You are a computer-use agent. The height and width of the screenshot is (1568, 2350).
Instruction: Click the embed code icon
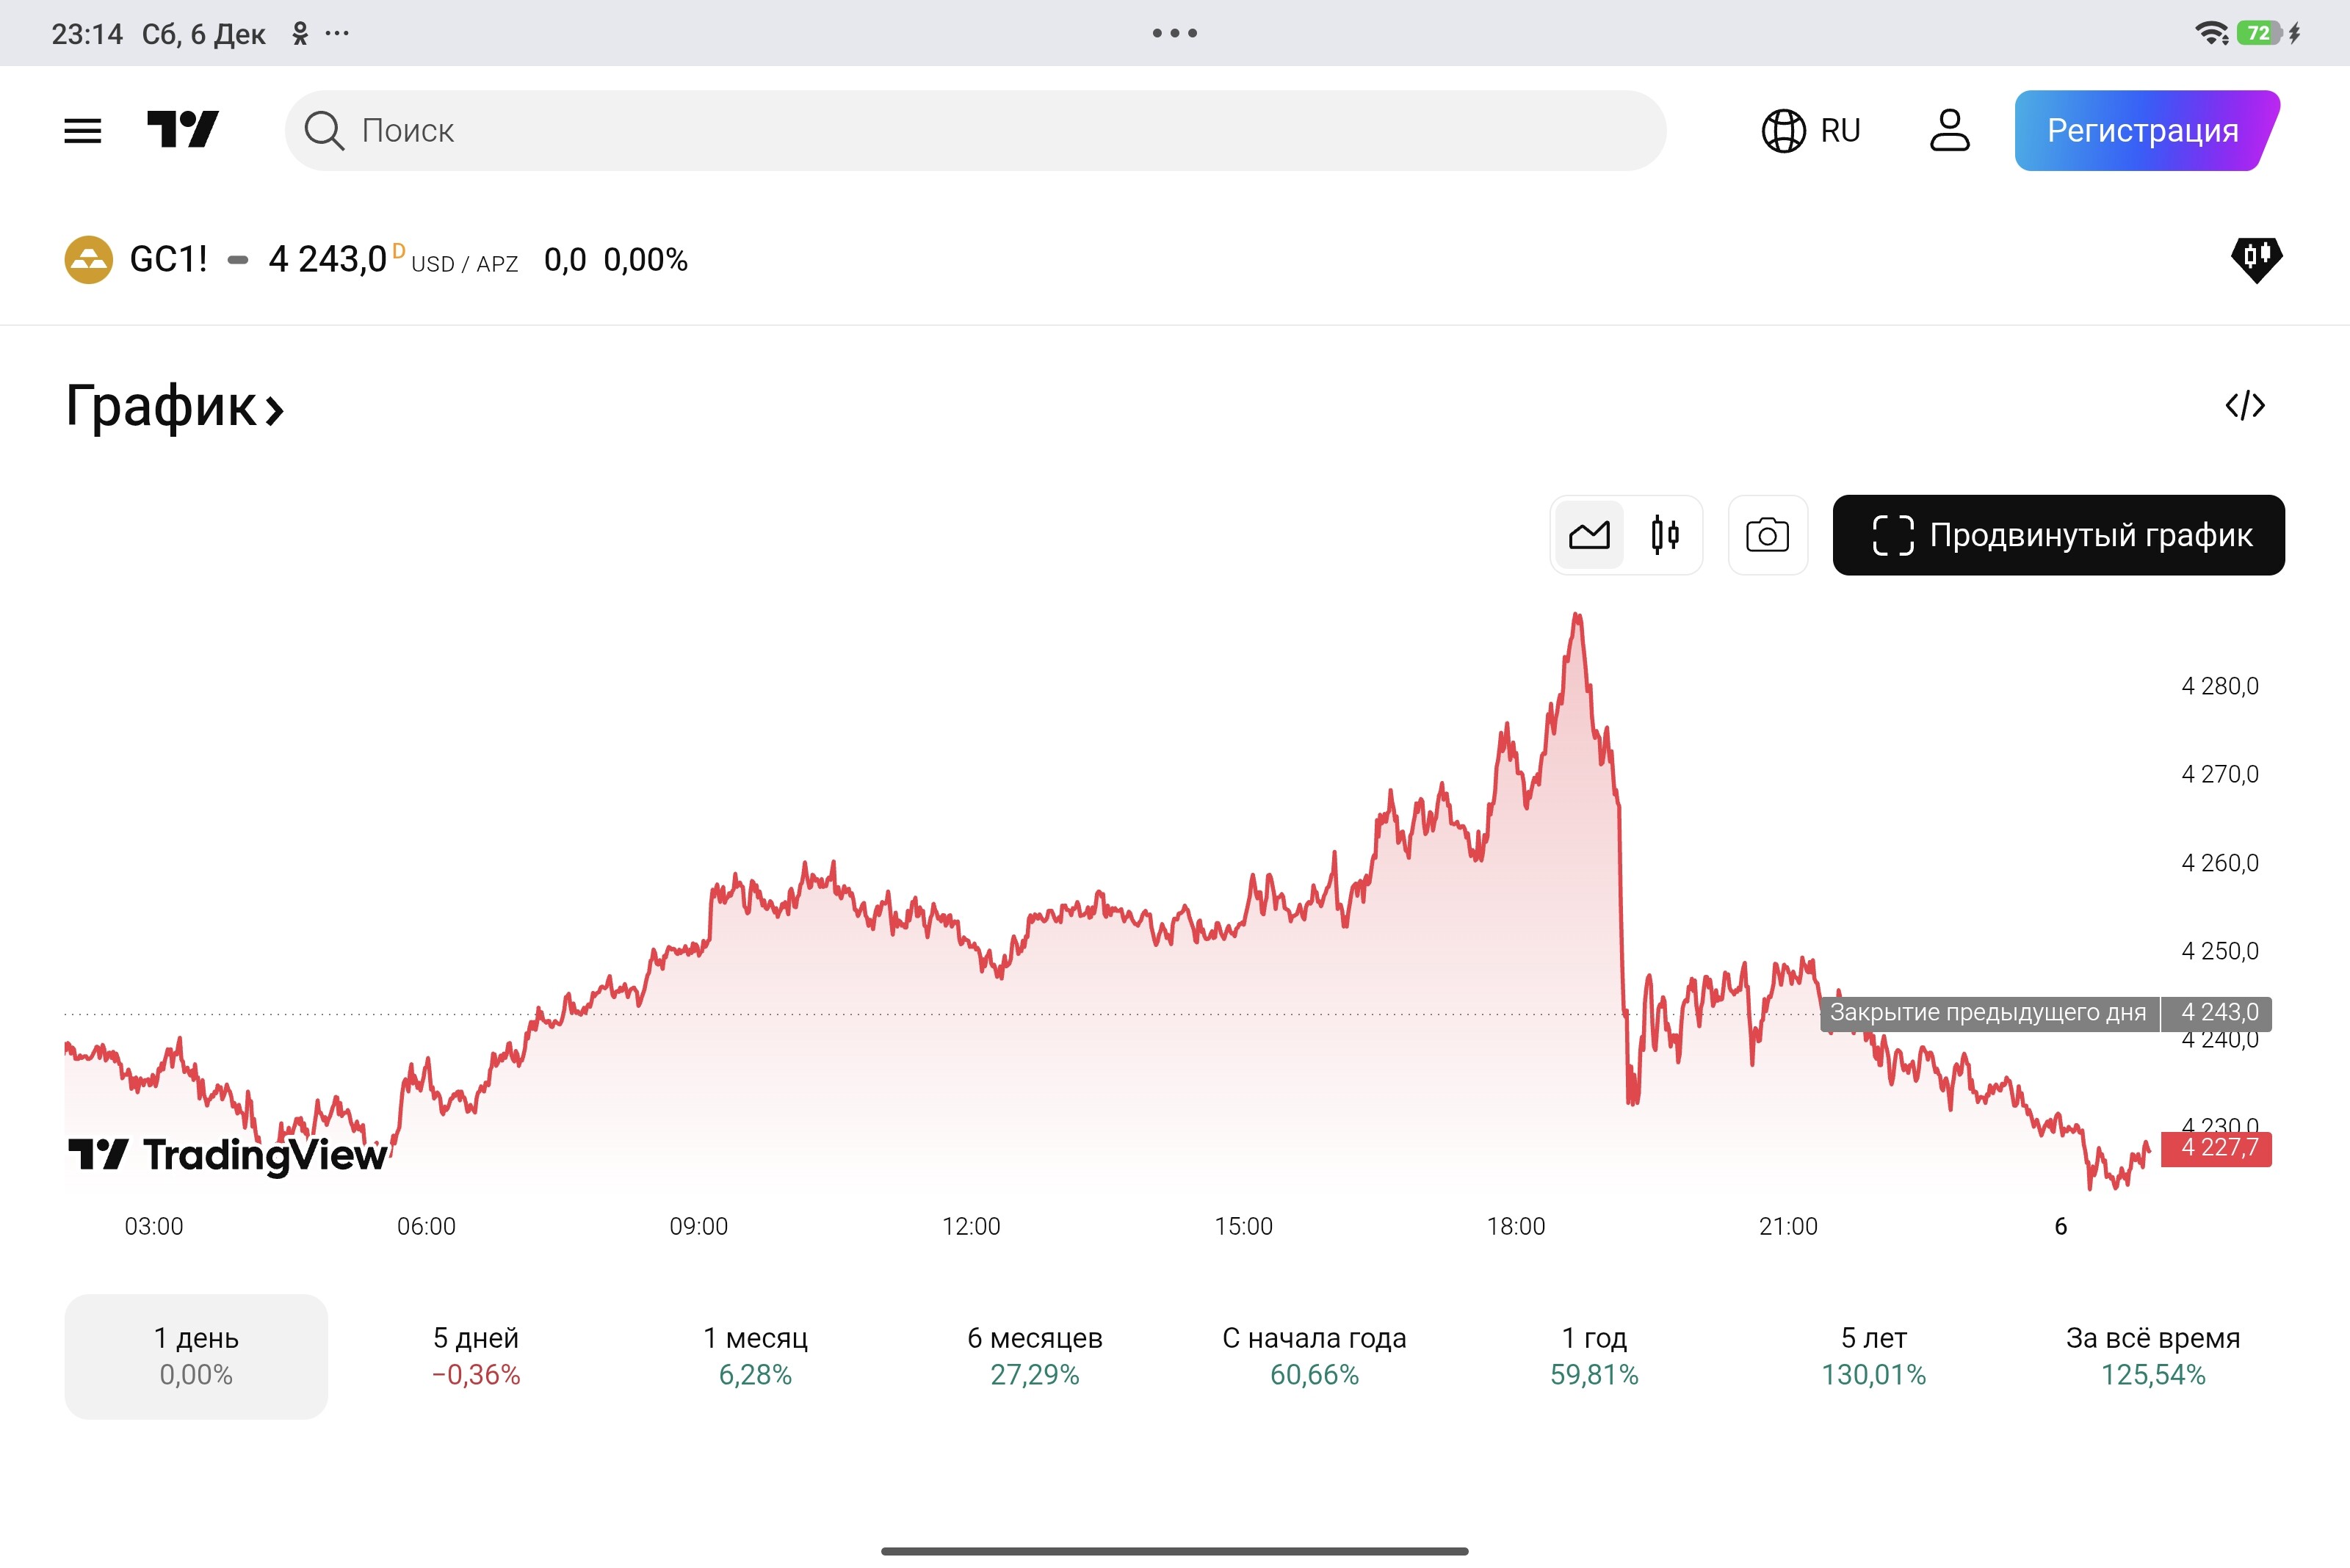click(2244, 405)
